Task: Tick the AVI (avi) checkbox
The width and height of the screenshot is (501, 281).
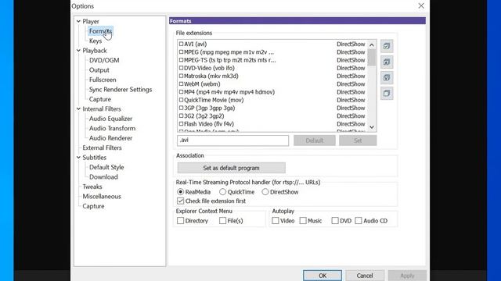Action: pos(181,44)
